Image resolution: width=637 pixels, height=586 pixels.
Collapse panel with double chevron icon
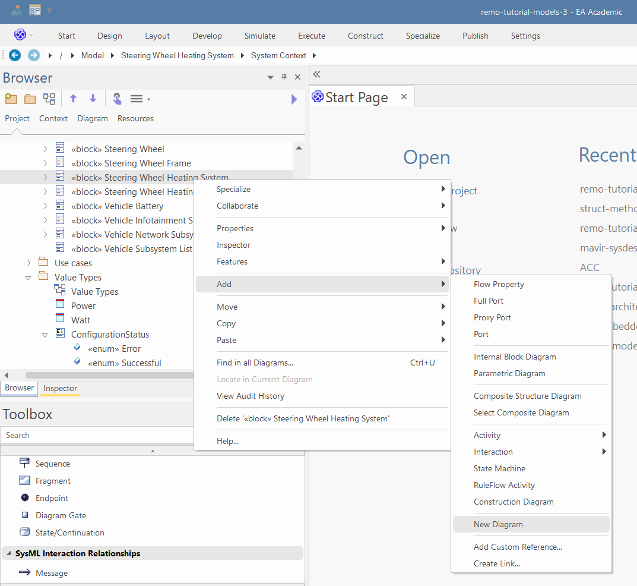(x=316, y=74)
